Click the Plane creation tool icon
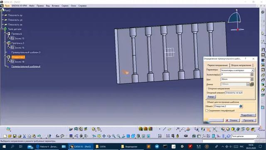This screenshot has height=150, width=266. coord(169,129)
